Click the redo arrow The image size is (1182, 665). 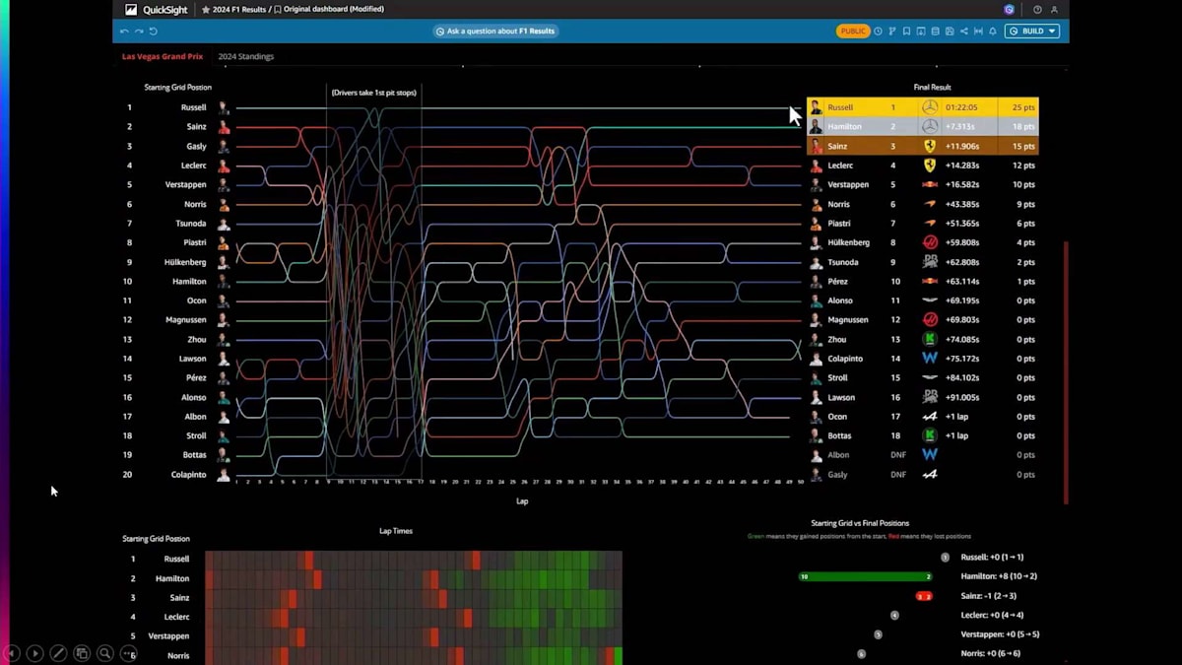tap(139, 32)
